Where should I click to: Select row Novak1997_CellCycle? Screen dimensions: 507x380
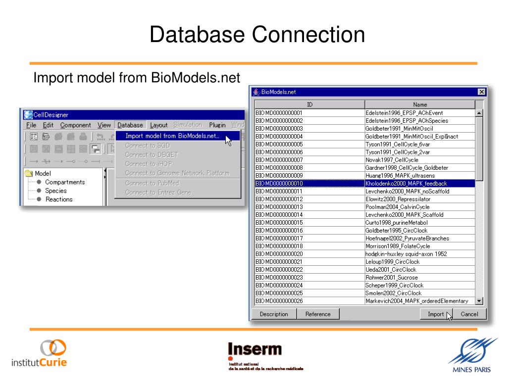(x=365, y=160)
